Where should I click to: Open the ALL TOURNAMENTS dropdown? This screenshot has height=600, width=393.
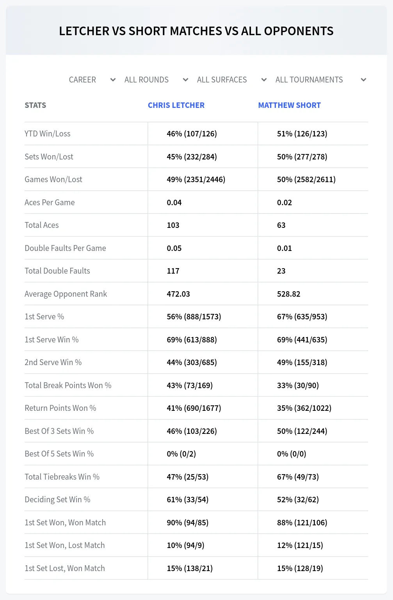click(321, 80)
